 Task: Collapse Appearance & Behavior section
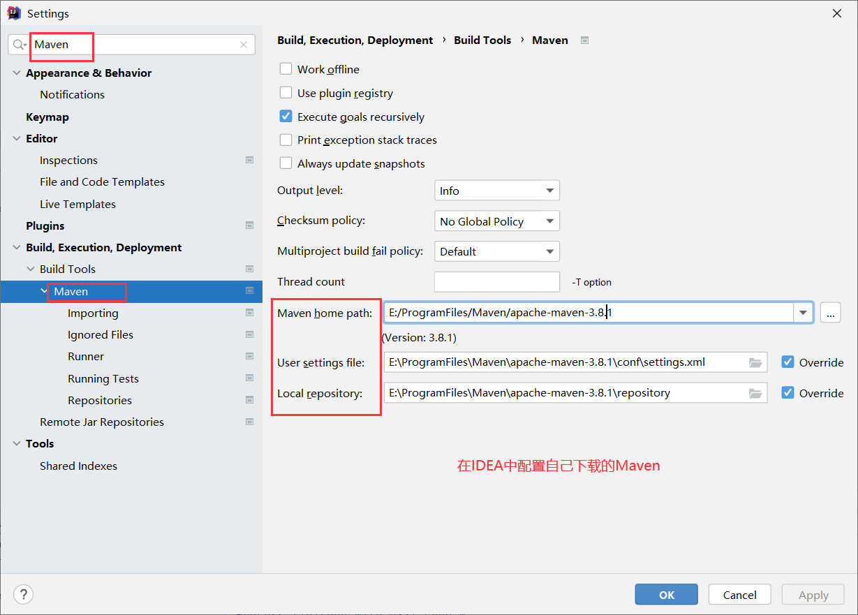[x=17, y=73]
